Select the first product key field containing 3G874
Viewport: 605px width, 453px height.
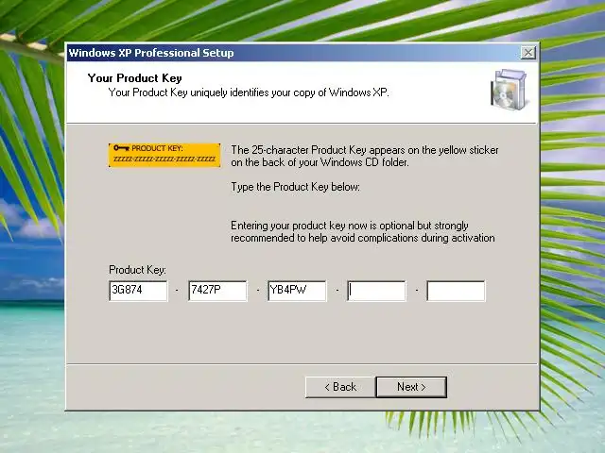pyautogui.click(x=138, y=291)
